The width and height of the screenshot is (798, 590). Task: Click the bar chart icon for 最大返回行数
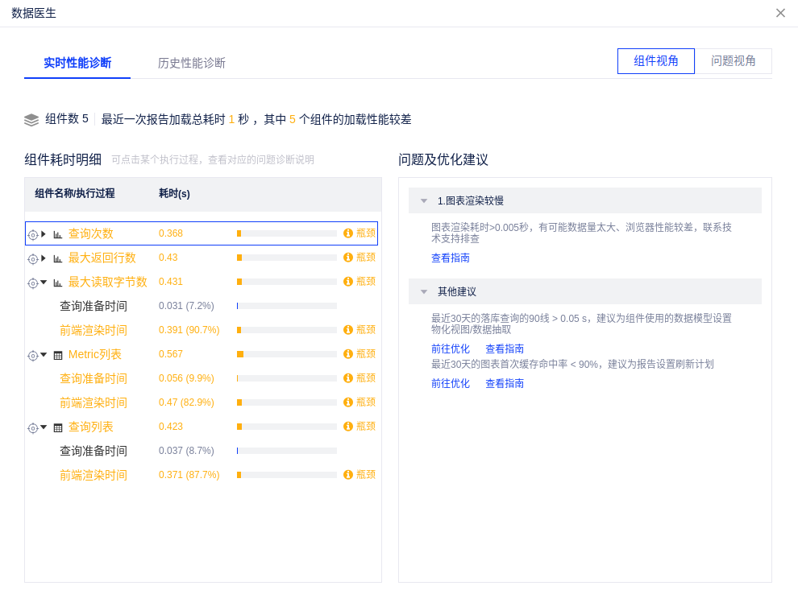click(x=58, y=258)
